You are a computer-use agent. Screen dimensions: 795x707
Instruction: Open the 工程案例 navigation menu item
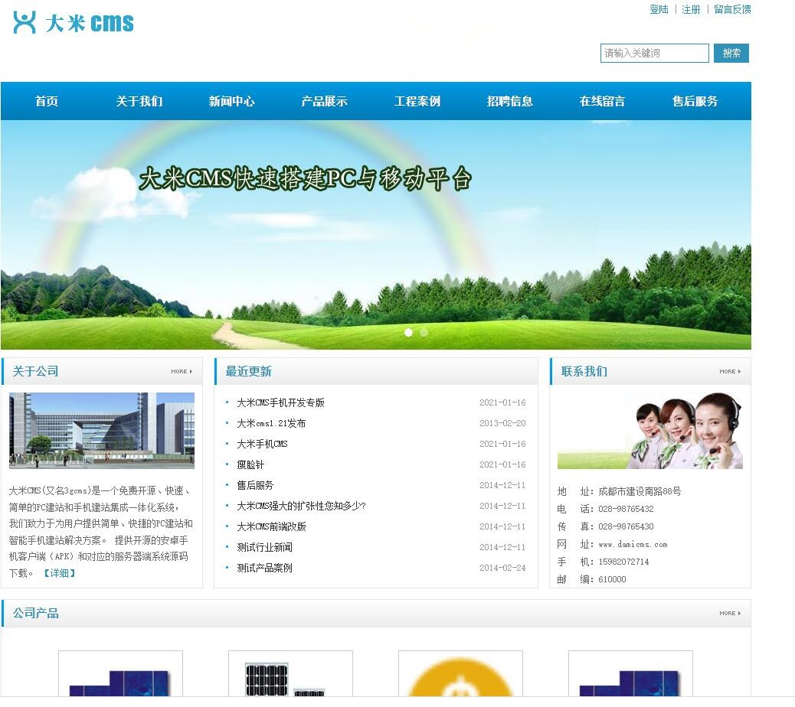click(x=417, y=100)
